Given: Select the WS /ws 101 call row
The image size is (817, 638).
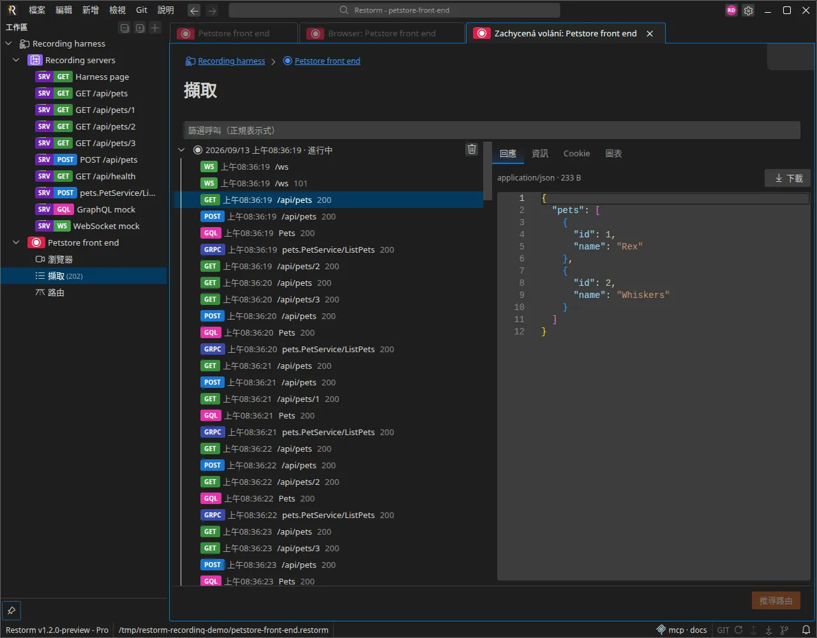Looking at the screenshot, I should point(329,184).
